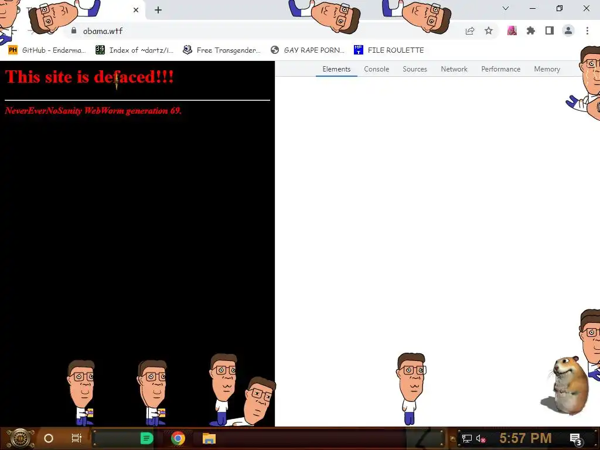Open the Extensions puzzle piece menu
This screenshot has width=600, height=450.
(x=531, y=30)
